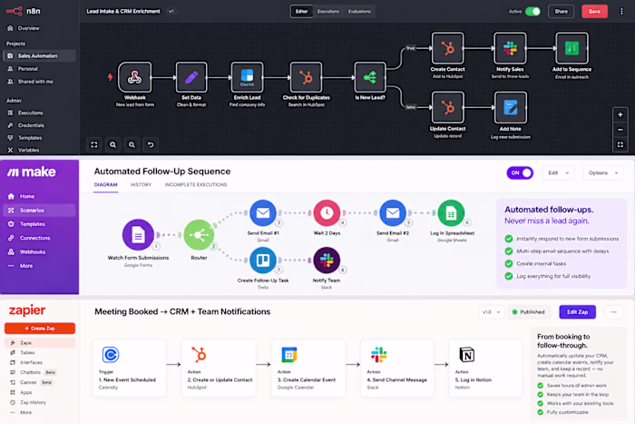Open the Send Email #1 Gmail module
Image resolution: width=635 pixels, height=424 pixels.
(263, 212)
